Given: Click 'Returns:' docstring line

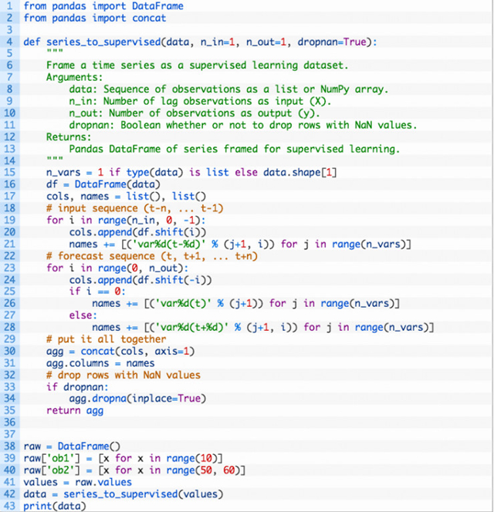Looking at the screenshot, I should point(69,136).
